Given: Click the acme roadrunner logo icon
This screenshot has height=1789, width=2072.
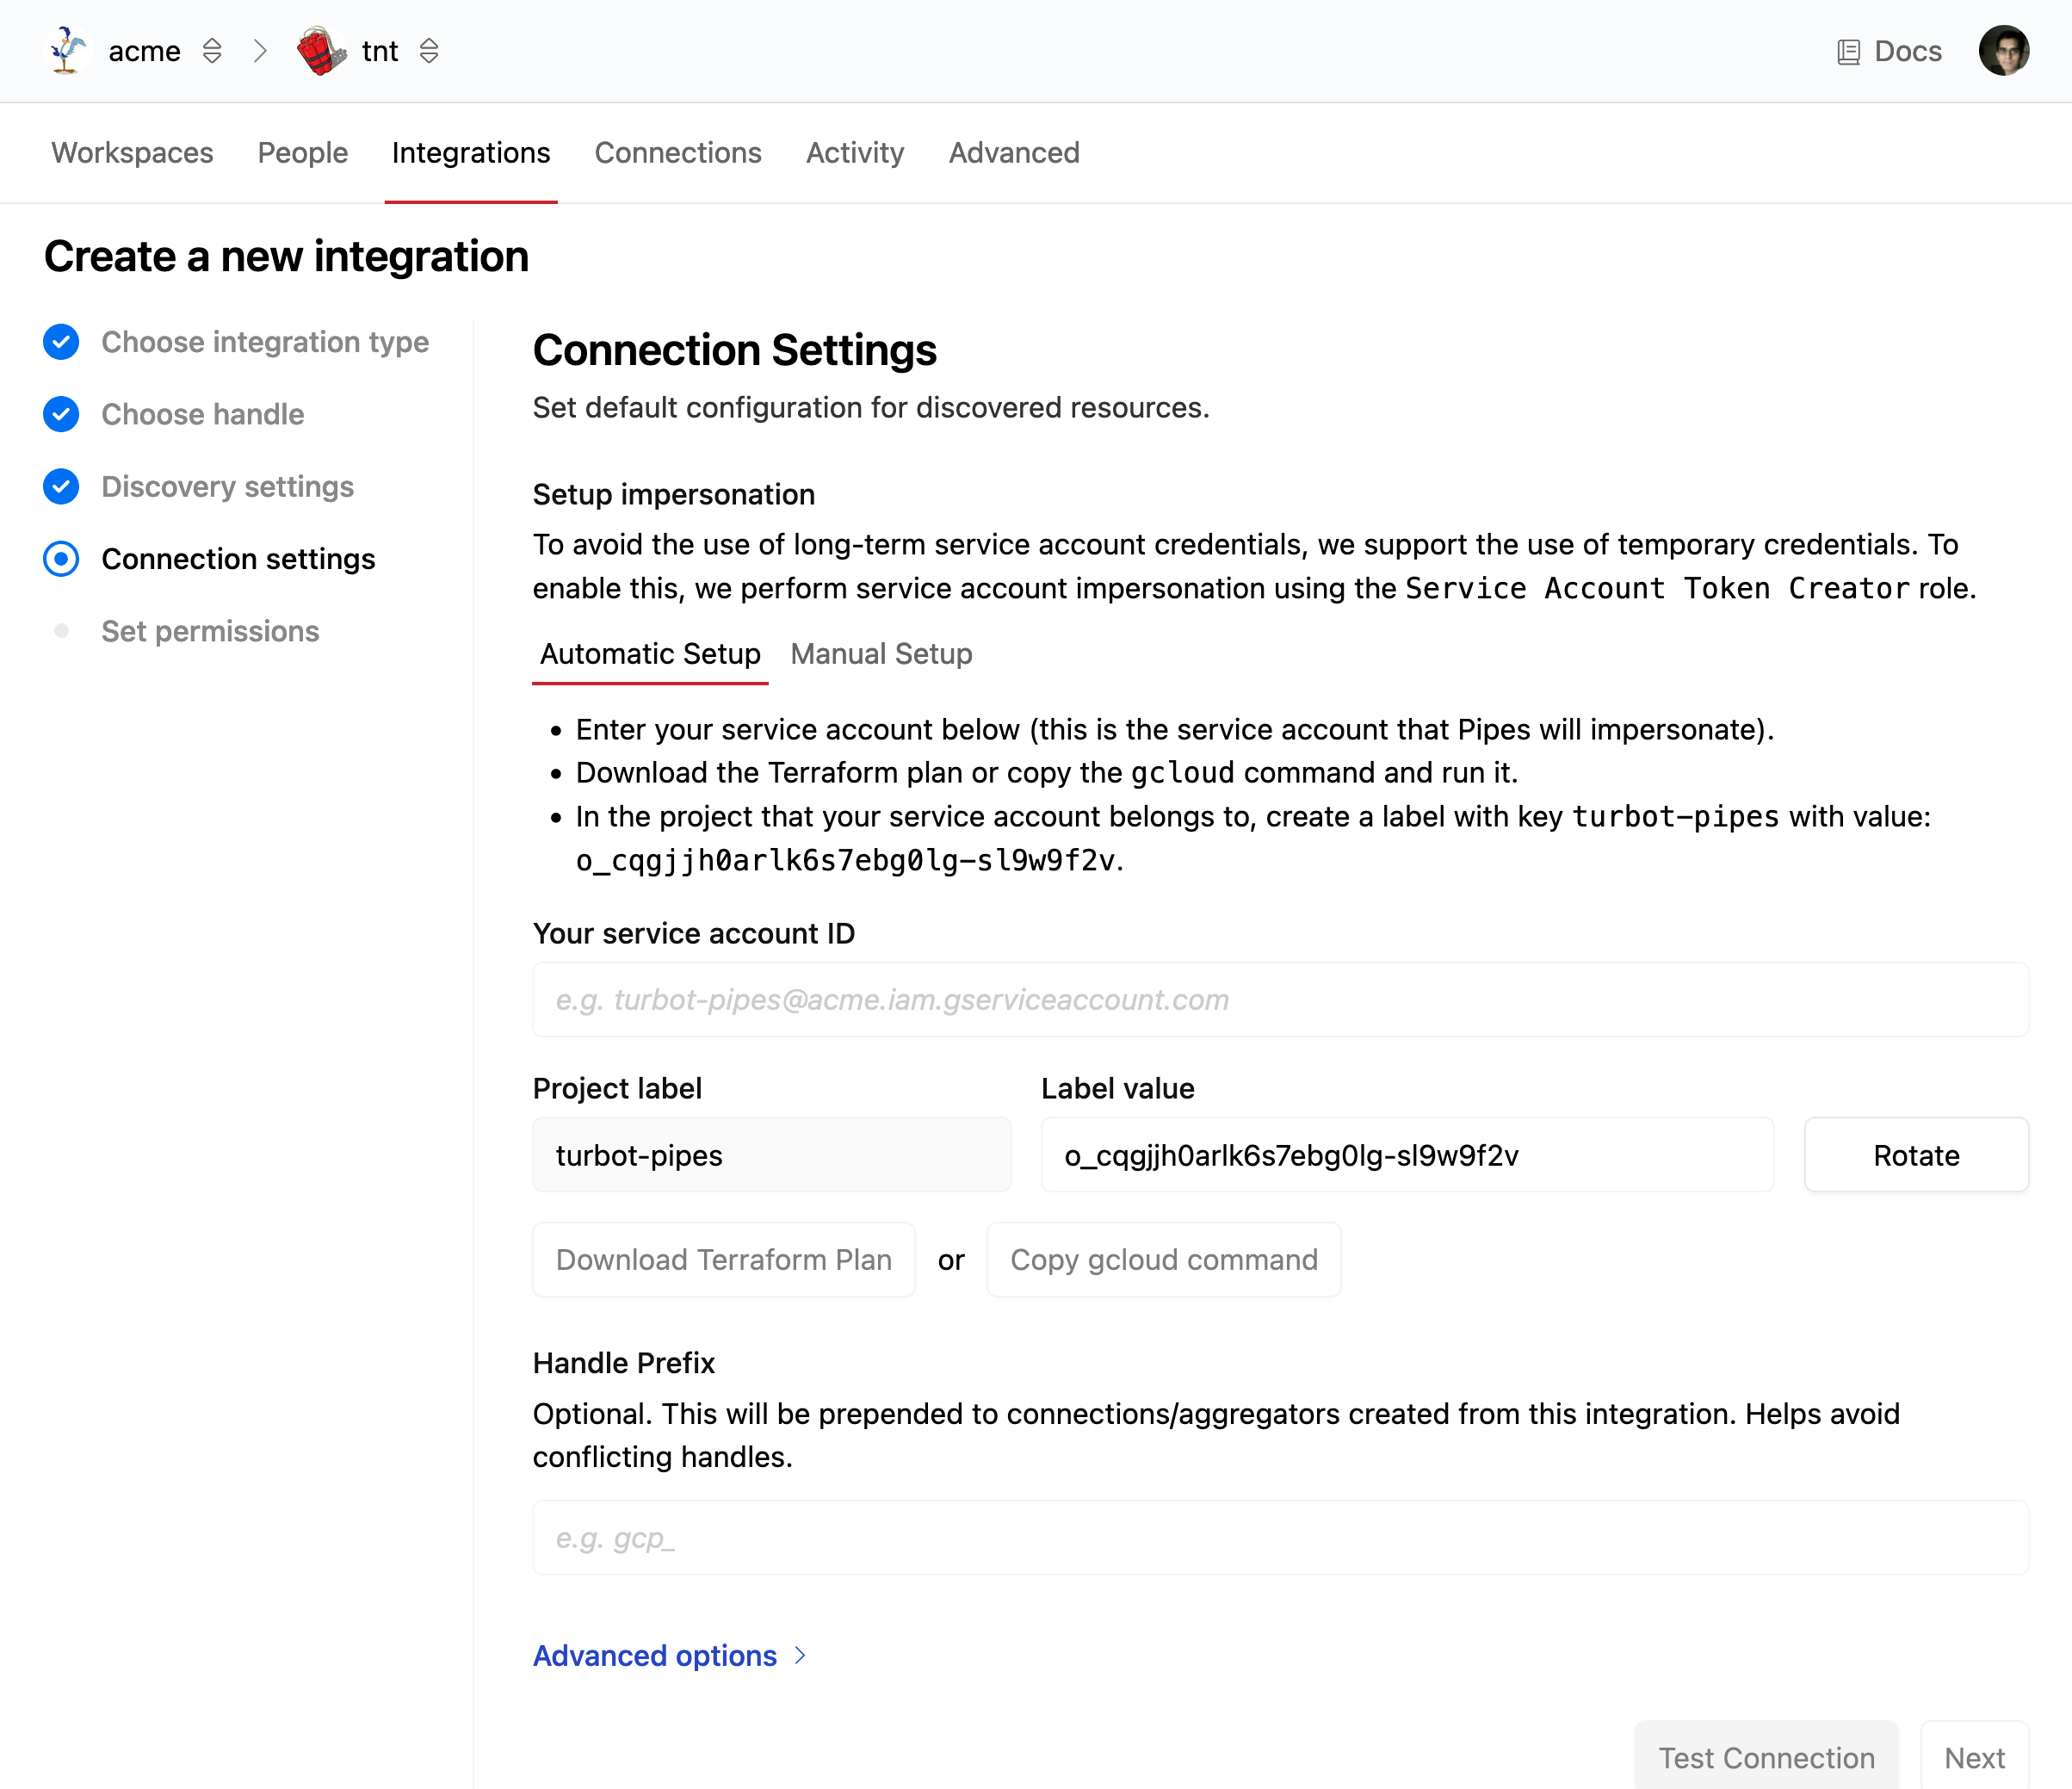Looking at the screenshot, I should point(66,50).
